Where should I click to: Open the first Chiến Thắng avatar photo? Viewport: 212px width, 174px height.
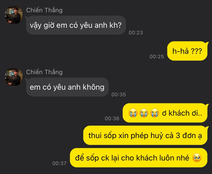coord(14,15)
